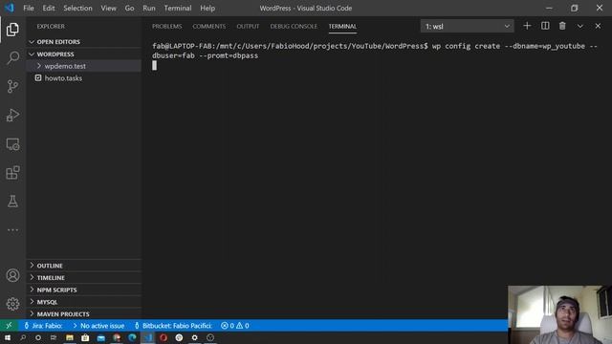
Task: Open the red Opera icon on taskbar
Action: (x=164, y=337)
